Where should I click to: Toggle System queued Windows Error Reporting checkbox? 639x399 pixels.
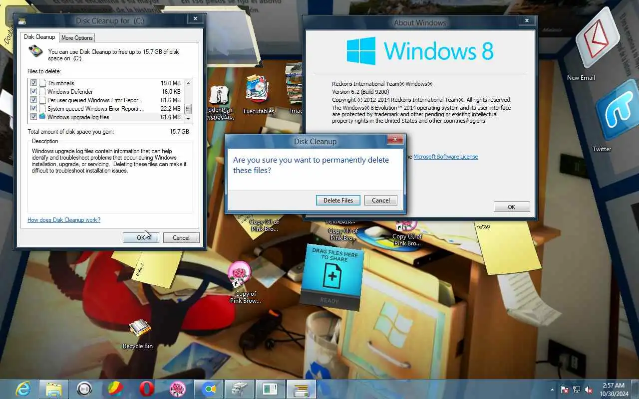(x=33, y=109)
